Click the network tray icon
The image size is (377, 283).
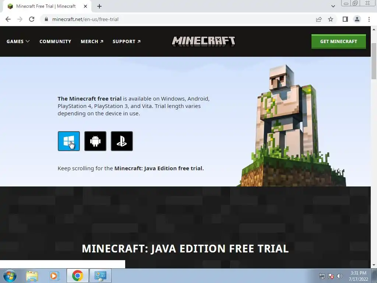322,276
